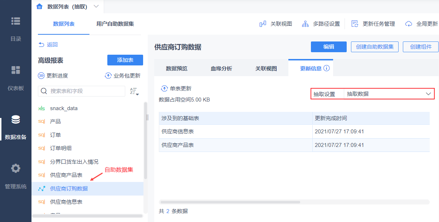Open 管理系统 gear icon in sidebar
The width and height of the screenshot is (439, 222).
pyautogui.click(x=16, y=168)
